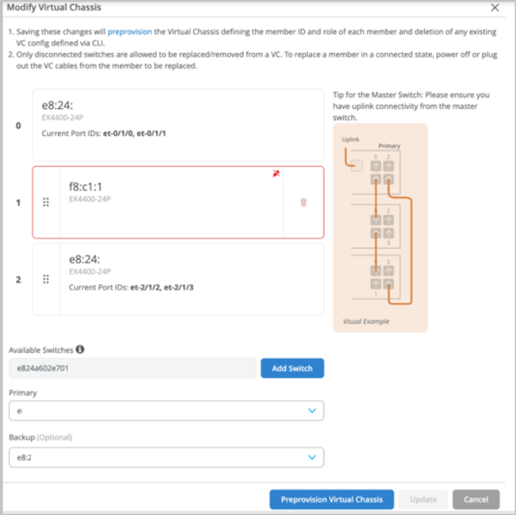Follow the preprovision hyperlink in the notes
516x515 pixels.
point(129,32)
